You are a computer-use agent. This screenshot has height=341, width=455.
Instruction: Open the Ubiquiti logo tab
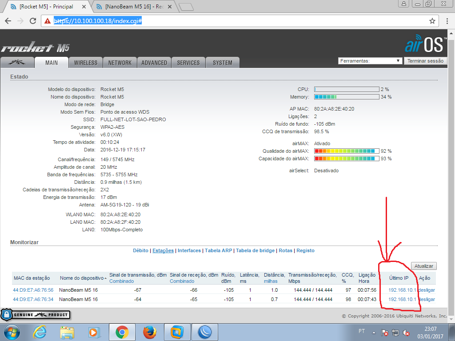[x=17, y=62]
